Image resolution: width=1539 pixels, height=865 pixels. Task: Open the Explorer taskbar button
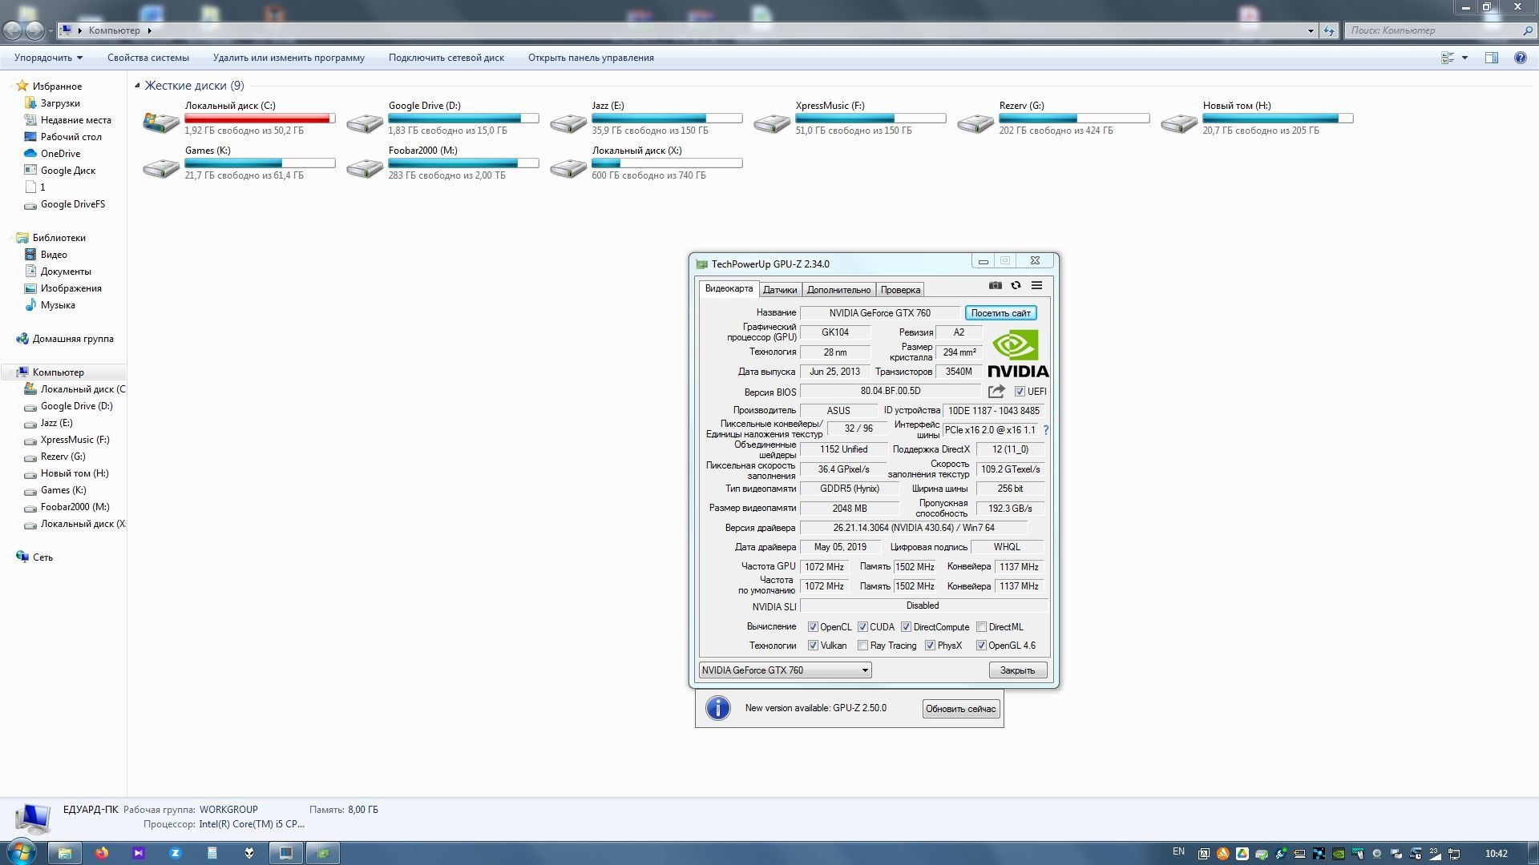pyautogui.click(x=65, y=853)
